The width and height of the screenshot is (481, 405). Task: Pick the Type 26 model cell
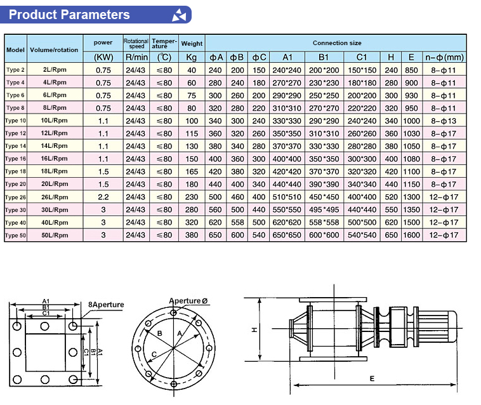15,197
